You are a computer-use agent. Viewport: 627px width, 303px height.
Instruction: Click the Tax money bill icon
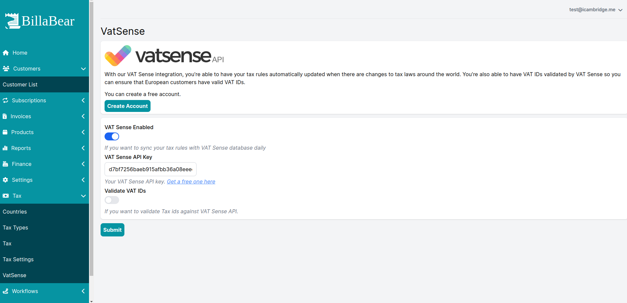[x=6, y=196]
